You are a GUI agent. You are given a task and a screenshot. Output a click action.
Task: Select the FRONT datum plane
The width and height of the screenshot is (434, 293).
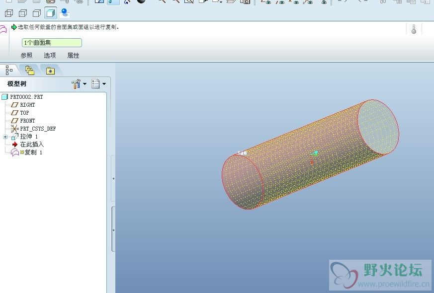pos(23,121)
